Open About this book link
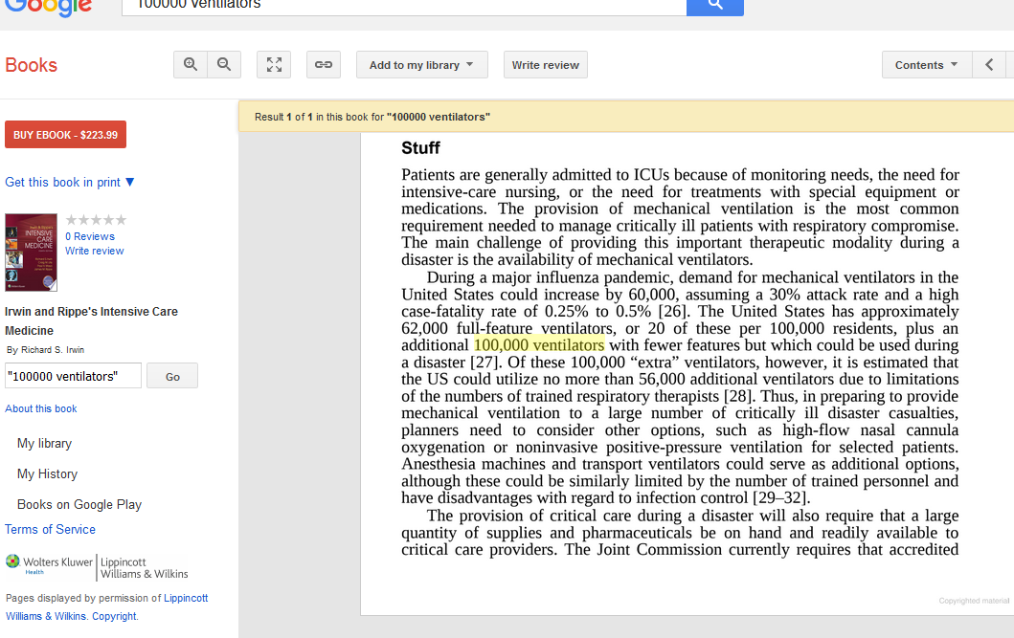This screenshot has height=638, width=1014. click(41, 408)
